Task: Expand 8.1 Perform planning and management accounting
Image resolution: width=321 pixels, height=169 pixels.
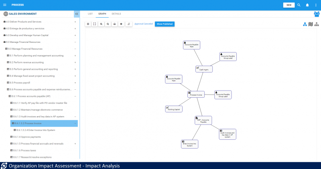Action: pos(75,56)
